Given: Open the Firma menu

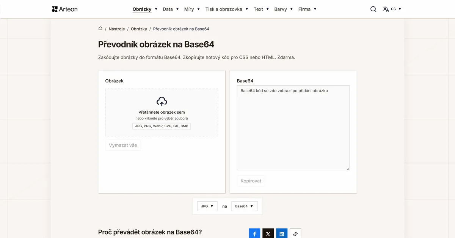Looking at the screenshot, I should [304, 9].
